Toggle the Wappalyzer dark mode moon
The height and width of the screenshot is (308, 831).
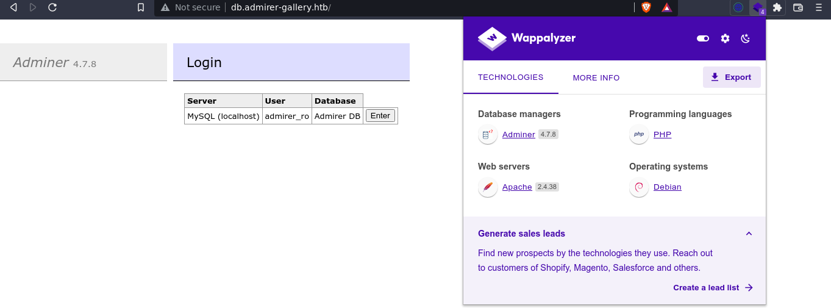[x=745, y=38]
